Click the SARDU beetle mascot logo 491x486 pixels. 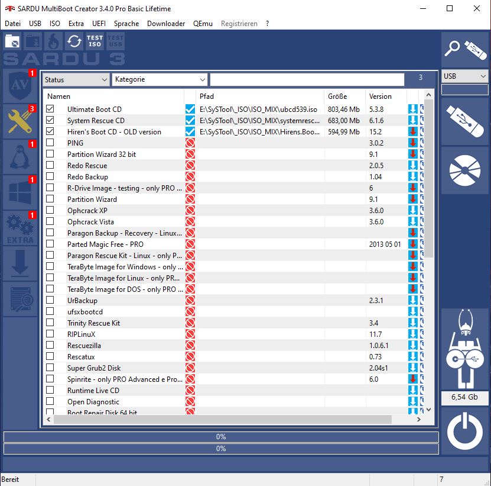(464, 349)
